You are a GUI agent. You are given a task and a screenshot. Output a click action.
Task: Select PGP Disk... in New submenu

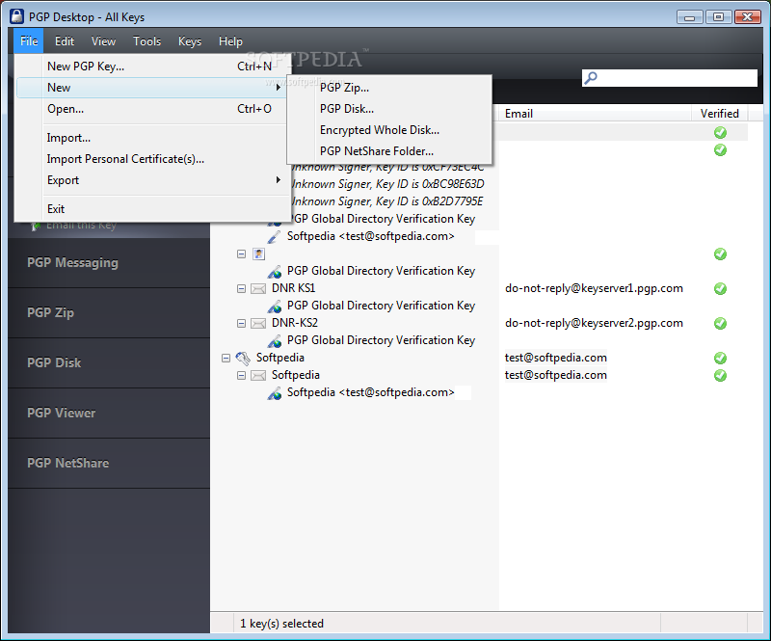[389, 109]
